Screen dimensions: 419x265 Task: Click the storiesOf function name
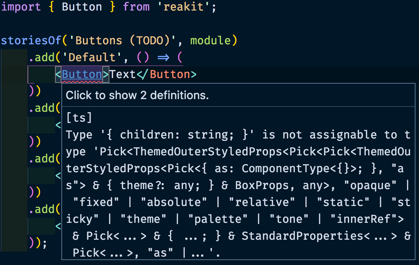(x=31, y=40)
